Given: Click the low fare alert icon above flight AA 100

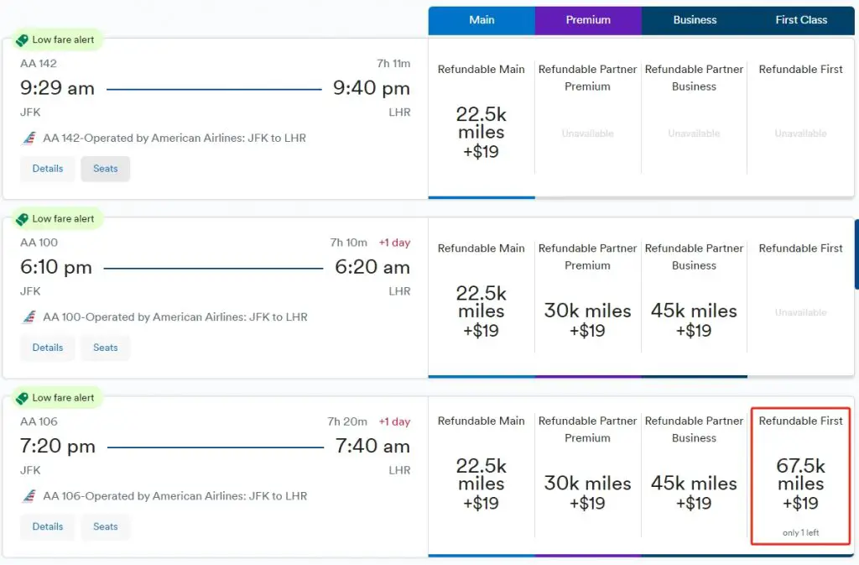Looking at the screenshot, I should coord(23,218).
